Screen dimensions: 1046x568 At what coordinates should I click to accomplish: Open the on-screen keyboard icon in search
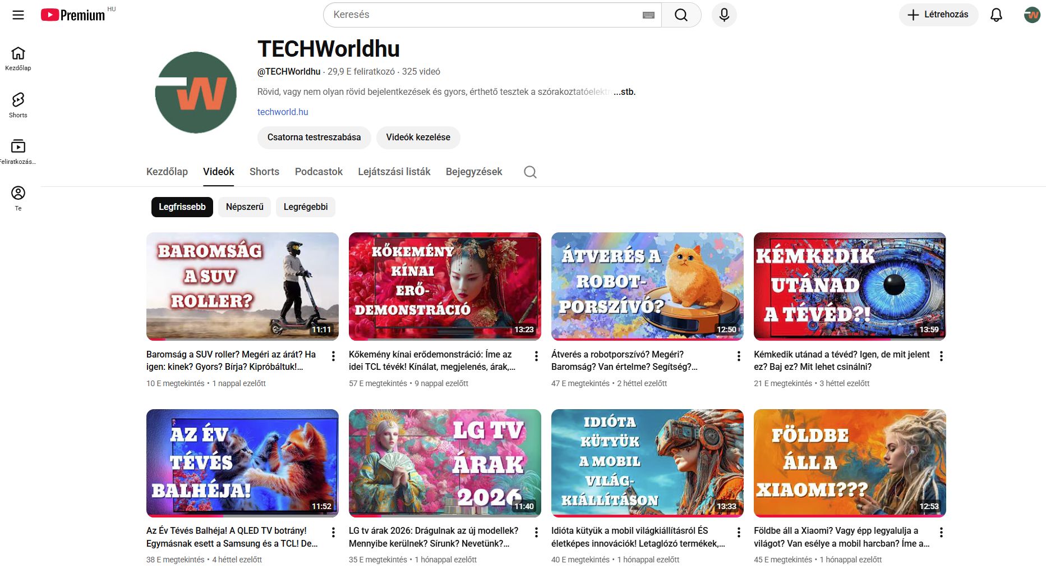pyautogui.click(x=648, y=15)
